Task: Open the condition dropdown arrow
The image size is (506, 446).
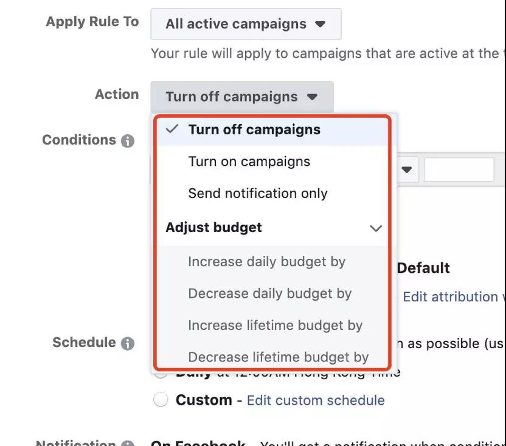Action: [x=407, y=170]
